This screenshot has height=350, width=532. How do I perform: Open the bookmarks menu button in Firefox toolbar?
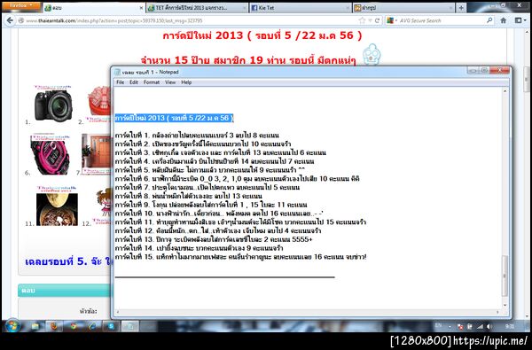pyautogui.click(x=520, y=20)
